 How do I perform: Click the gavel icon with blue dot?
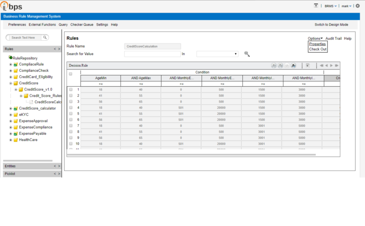tap(293, 66)
